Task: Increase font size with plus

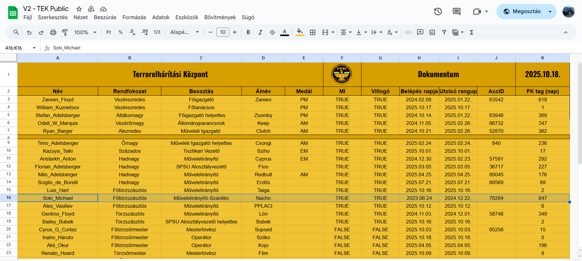Action: (235, 32)
